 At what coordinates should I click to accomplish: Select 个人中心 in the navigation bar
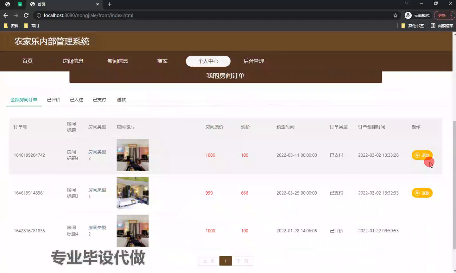[x=208, y=61]
